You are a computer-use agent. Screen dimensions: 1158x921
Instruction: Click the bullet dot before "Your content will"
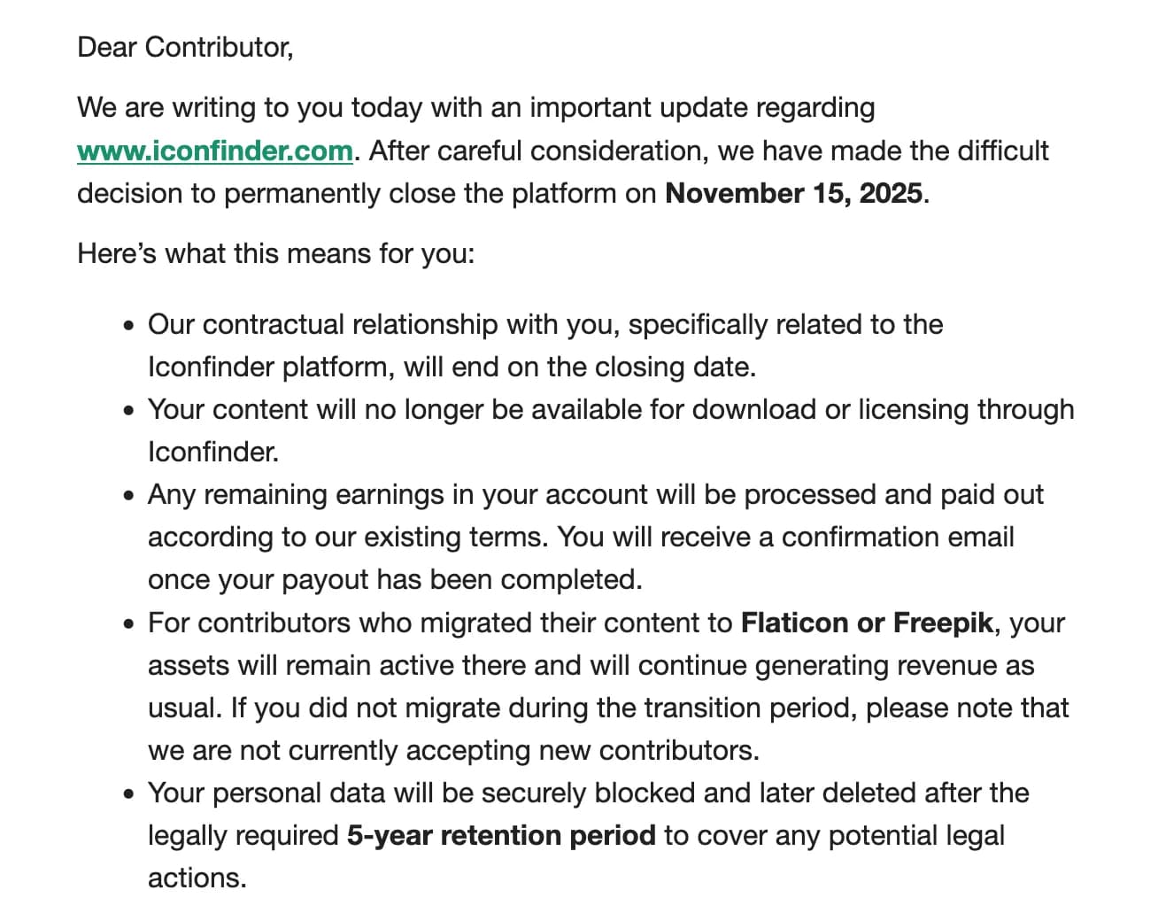130,411
